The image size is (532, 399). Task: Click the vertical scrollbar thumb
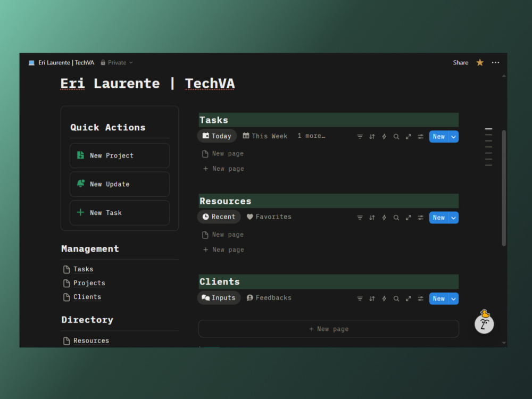[x=504, y=188]
